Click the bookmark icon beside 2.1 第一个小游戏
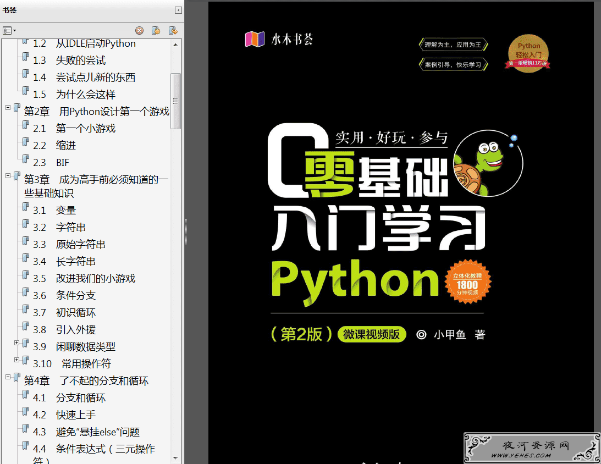The image size is (601, 464). tap(26, 125)
